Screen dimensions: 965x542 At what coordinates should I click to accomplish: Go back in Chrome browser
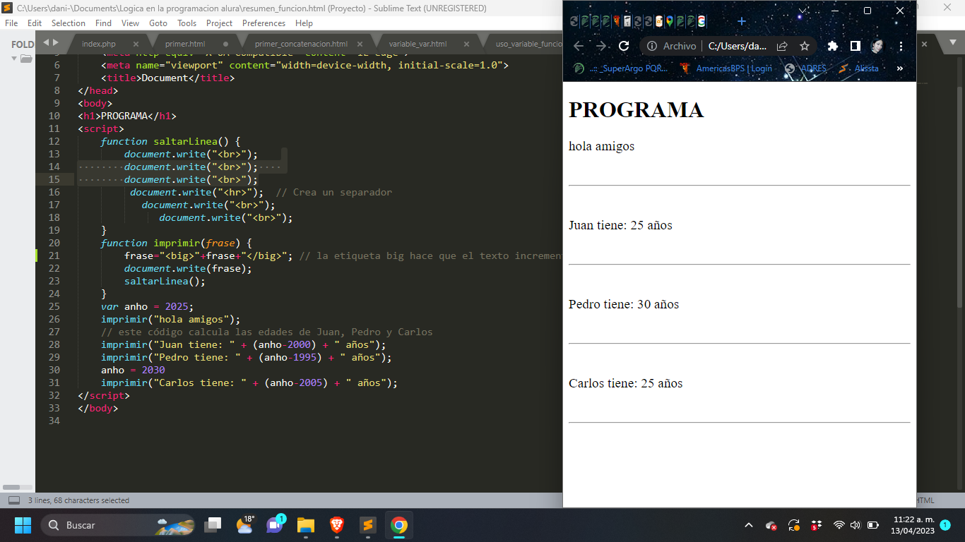[579, 46]
